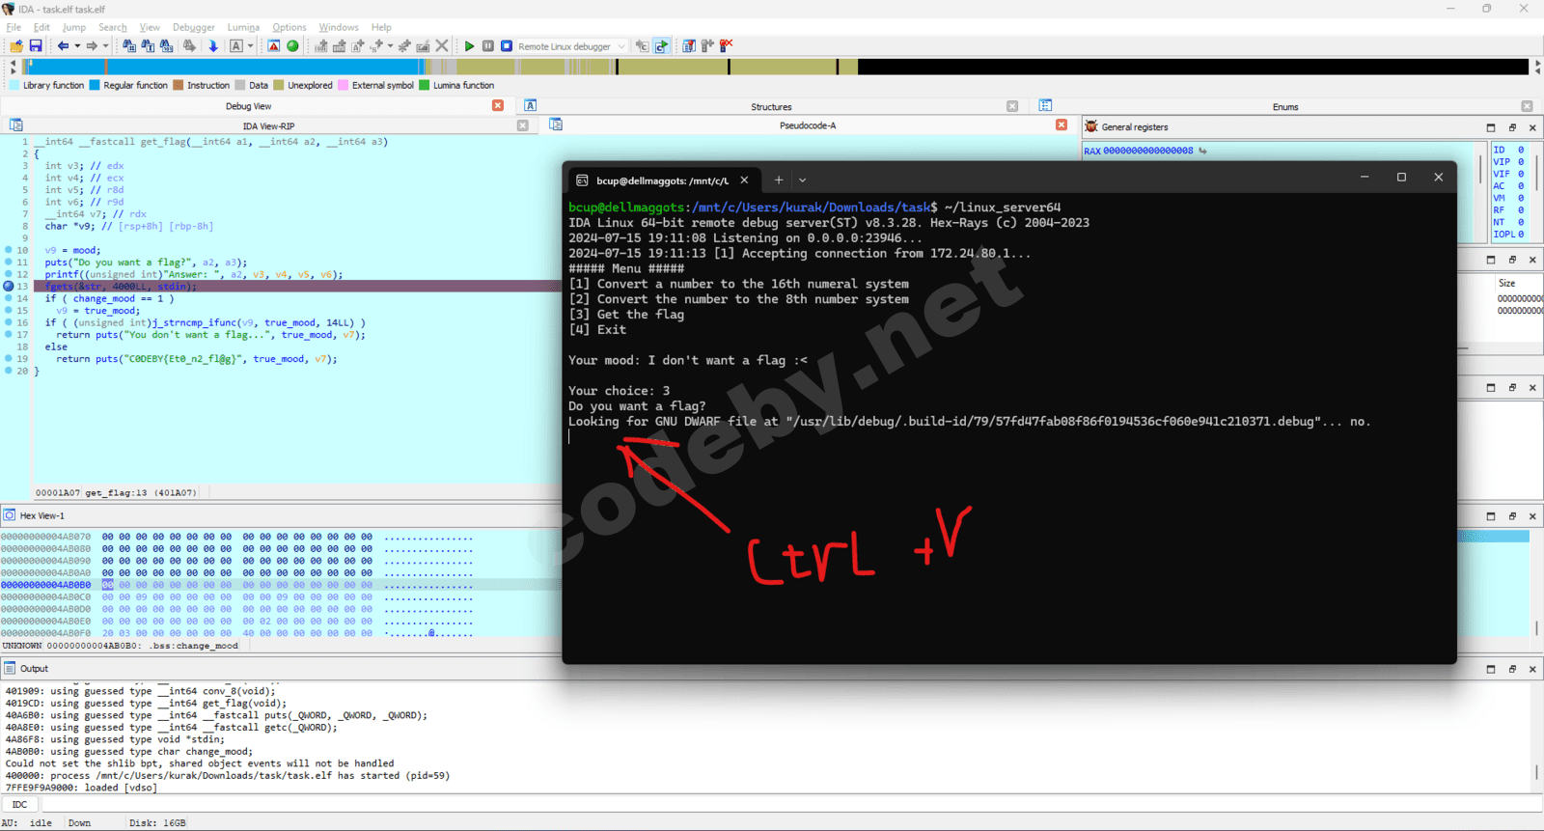Image resolution: width=1544 pixels, height=831 pixels.
Task: Click the Save database icon
Action: click(x=36, y=46)
